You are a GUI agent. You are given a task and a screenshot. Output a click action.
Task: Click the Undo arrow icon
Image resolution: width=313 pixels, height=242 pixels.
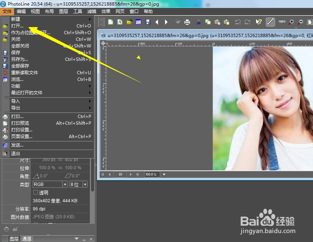point(238,22)
